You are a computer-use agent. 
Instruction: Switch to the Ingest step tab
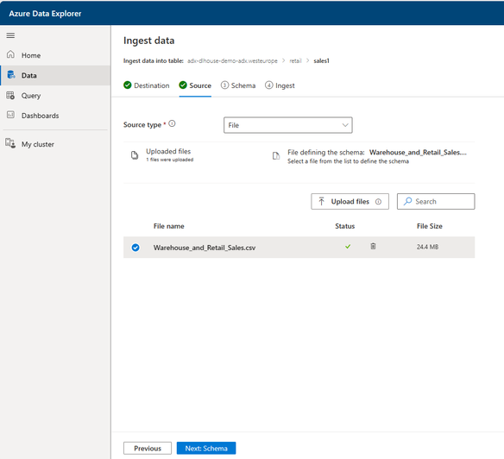(x=280, y=85)
